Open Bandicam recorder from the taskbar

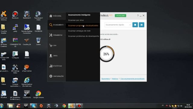[79, 106]
